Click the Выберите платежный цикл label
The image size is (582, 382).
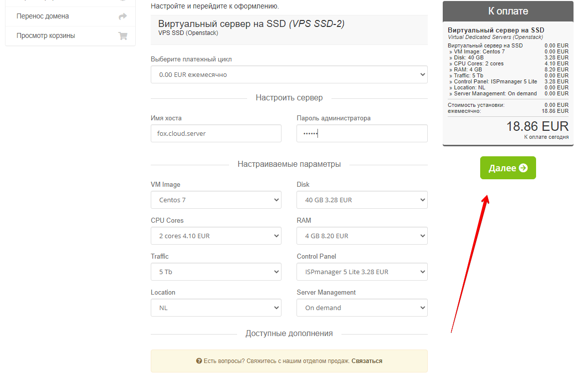(x=191, y=59)
